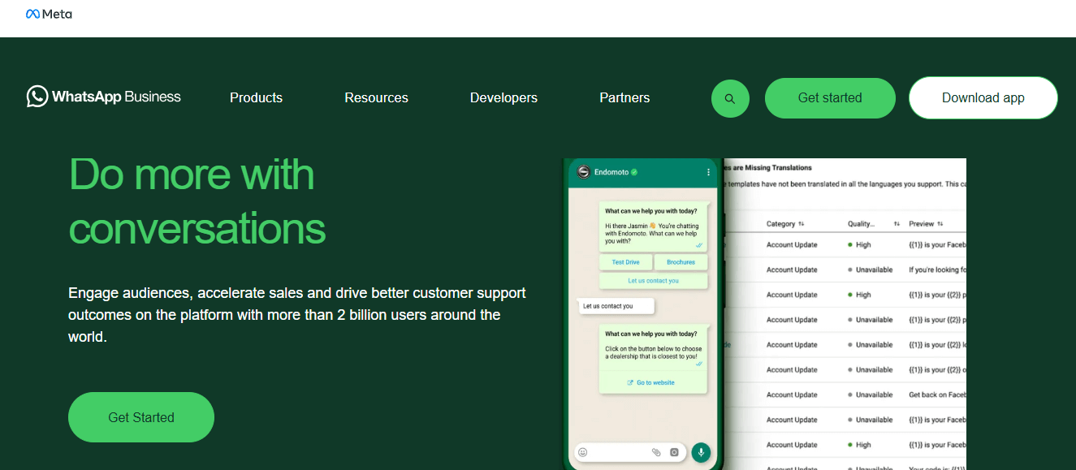Image resolution: width=1076 pixels, height=470 pixels.
Task: Tap the green microphone button
Action: pyautogui.click(x=701, y=452)
